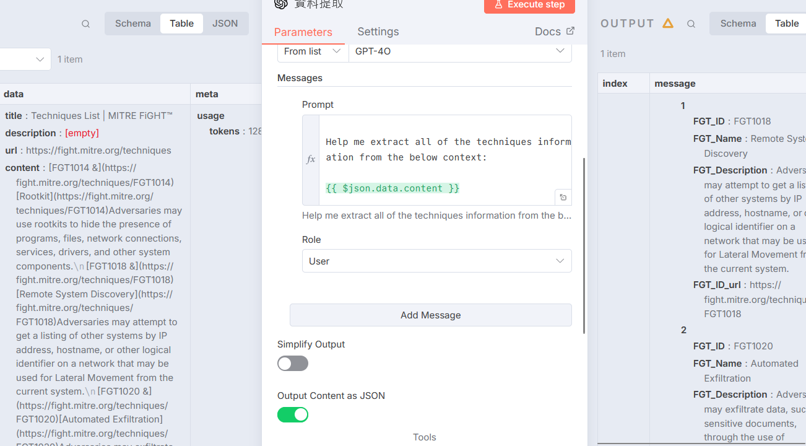Select input panel Table view

[x=181, y=24]
